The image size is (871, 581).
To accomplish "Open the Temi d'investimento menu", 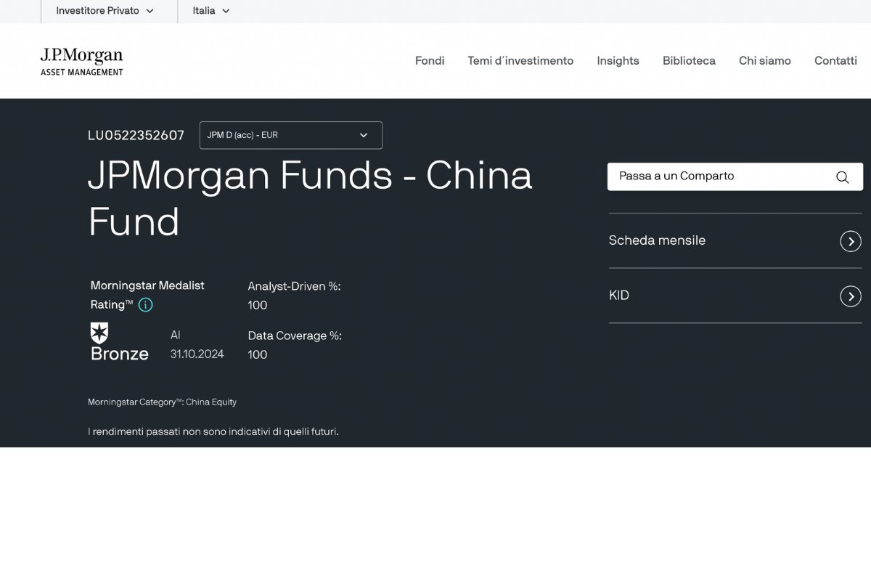I will coord(520,61).
